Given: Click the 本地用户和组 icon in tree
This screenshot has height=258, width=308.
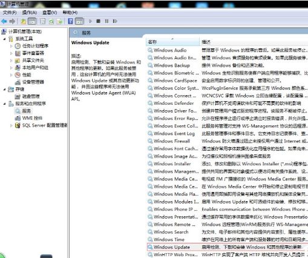Looking at the screenshot, I should pos(18,68).
